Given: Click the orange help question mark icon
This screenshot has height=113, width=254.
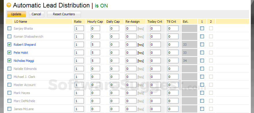Looking at the screenshot, I should tap(9, 5).
